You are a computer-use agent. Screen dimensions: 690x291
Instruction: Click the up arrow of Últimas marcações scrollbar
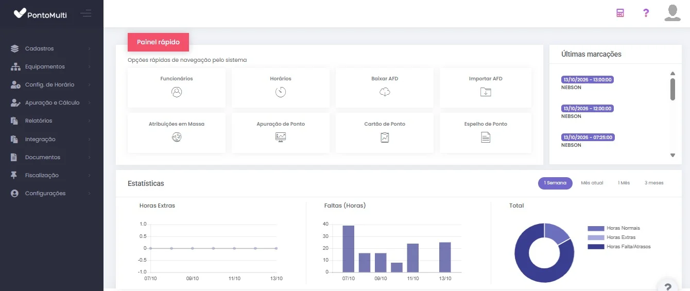tap(672, 74)
